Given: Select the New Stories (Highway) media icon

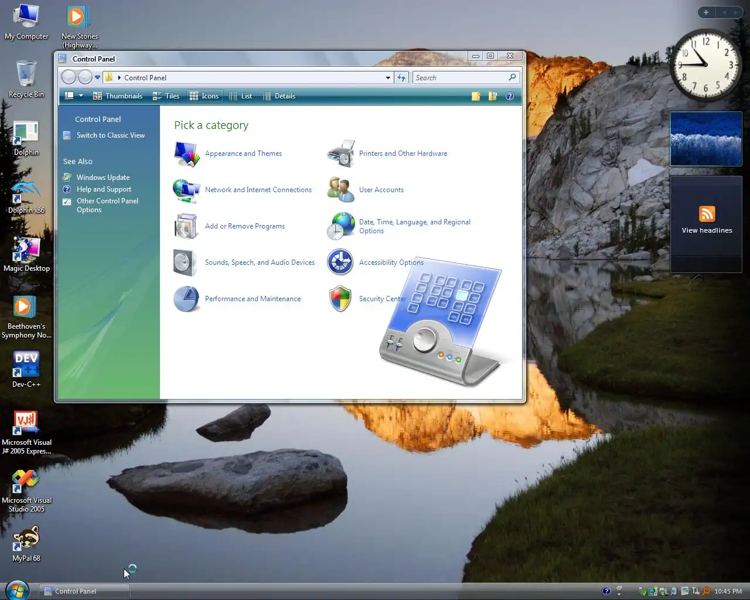Looking at the screenshot, I should 80,27.
